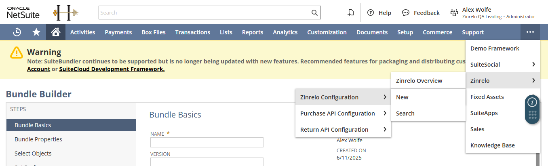
Task: Choose New under Zinrelo Configuration
Action: [428, 97]
